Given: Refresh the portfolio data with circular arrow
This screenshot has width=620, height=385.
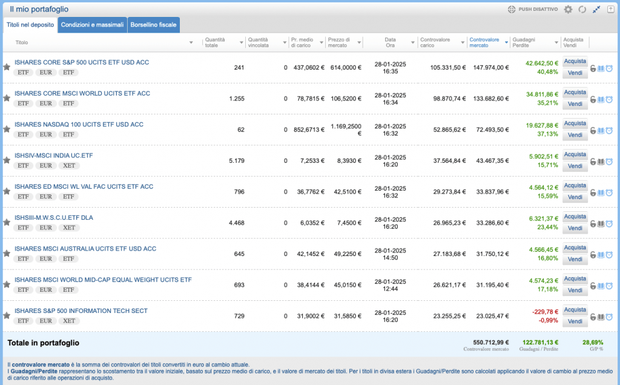Looking at the screenshot, I should [x=582, y=10].
